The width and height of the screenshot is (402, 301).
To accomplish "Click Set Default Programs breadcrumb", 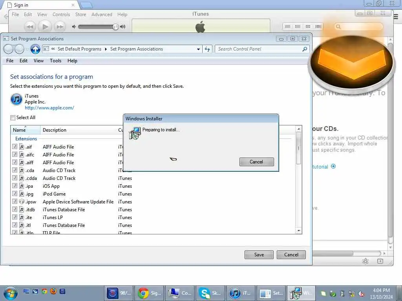I will pyautogui.click(x=79, y=49).
